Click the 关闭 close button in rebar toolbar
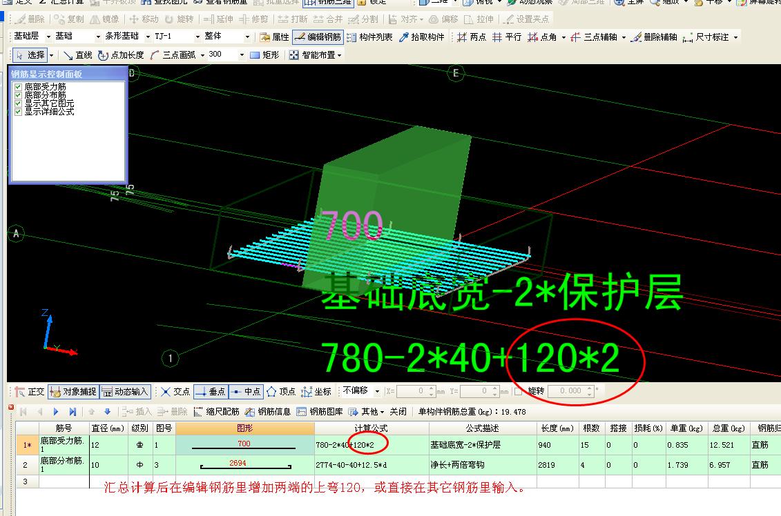Image resolution: width=781 pixels, height=516 pixels. [x=398, y=412]
